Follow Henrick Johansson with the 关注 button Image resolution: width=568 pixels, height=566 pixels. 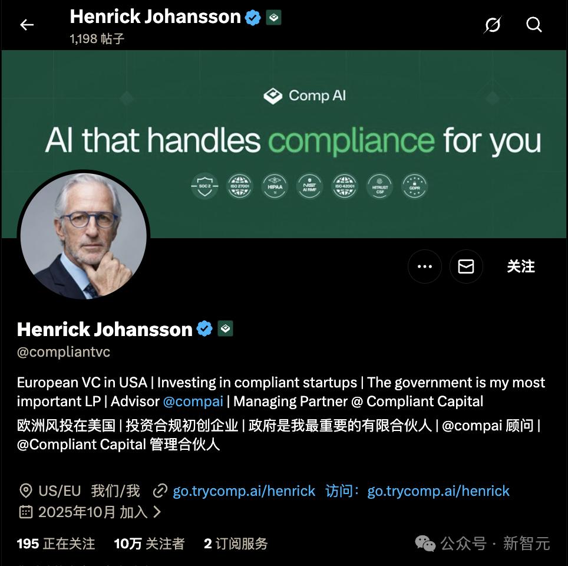tap(520, 266)
